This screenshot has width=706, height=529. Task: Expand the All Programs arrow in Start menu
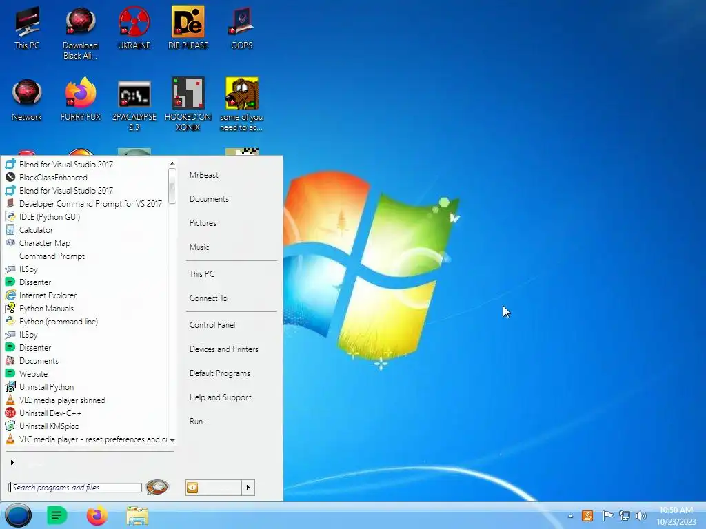(12, 462)
